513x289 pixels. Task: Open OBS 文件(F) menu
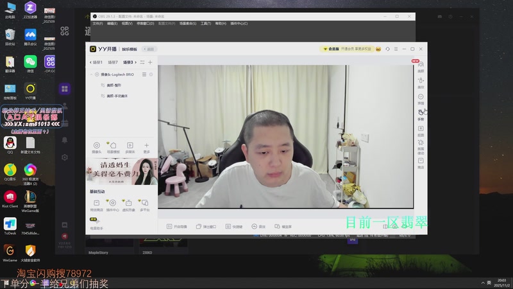[97, 24]
